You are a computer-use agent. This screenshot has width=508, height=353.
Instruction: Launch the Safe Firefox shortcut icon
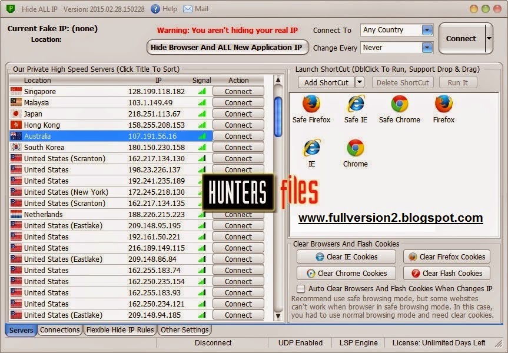(311, 104)
